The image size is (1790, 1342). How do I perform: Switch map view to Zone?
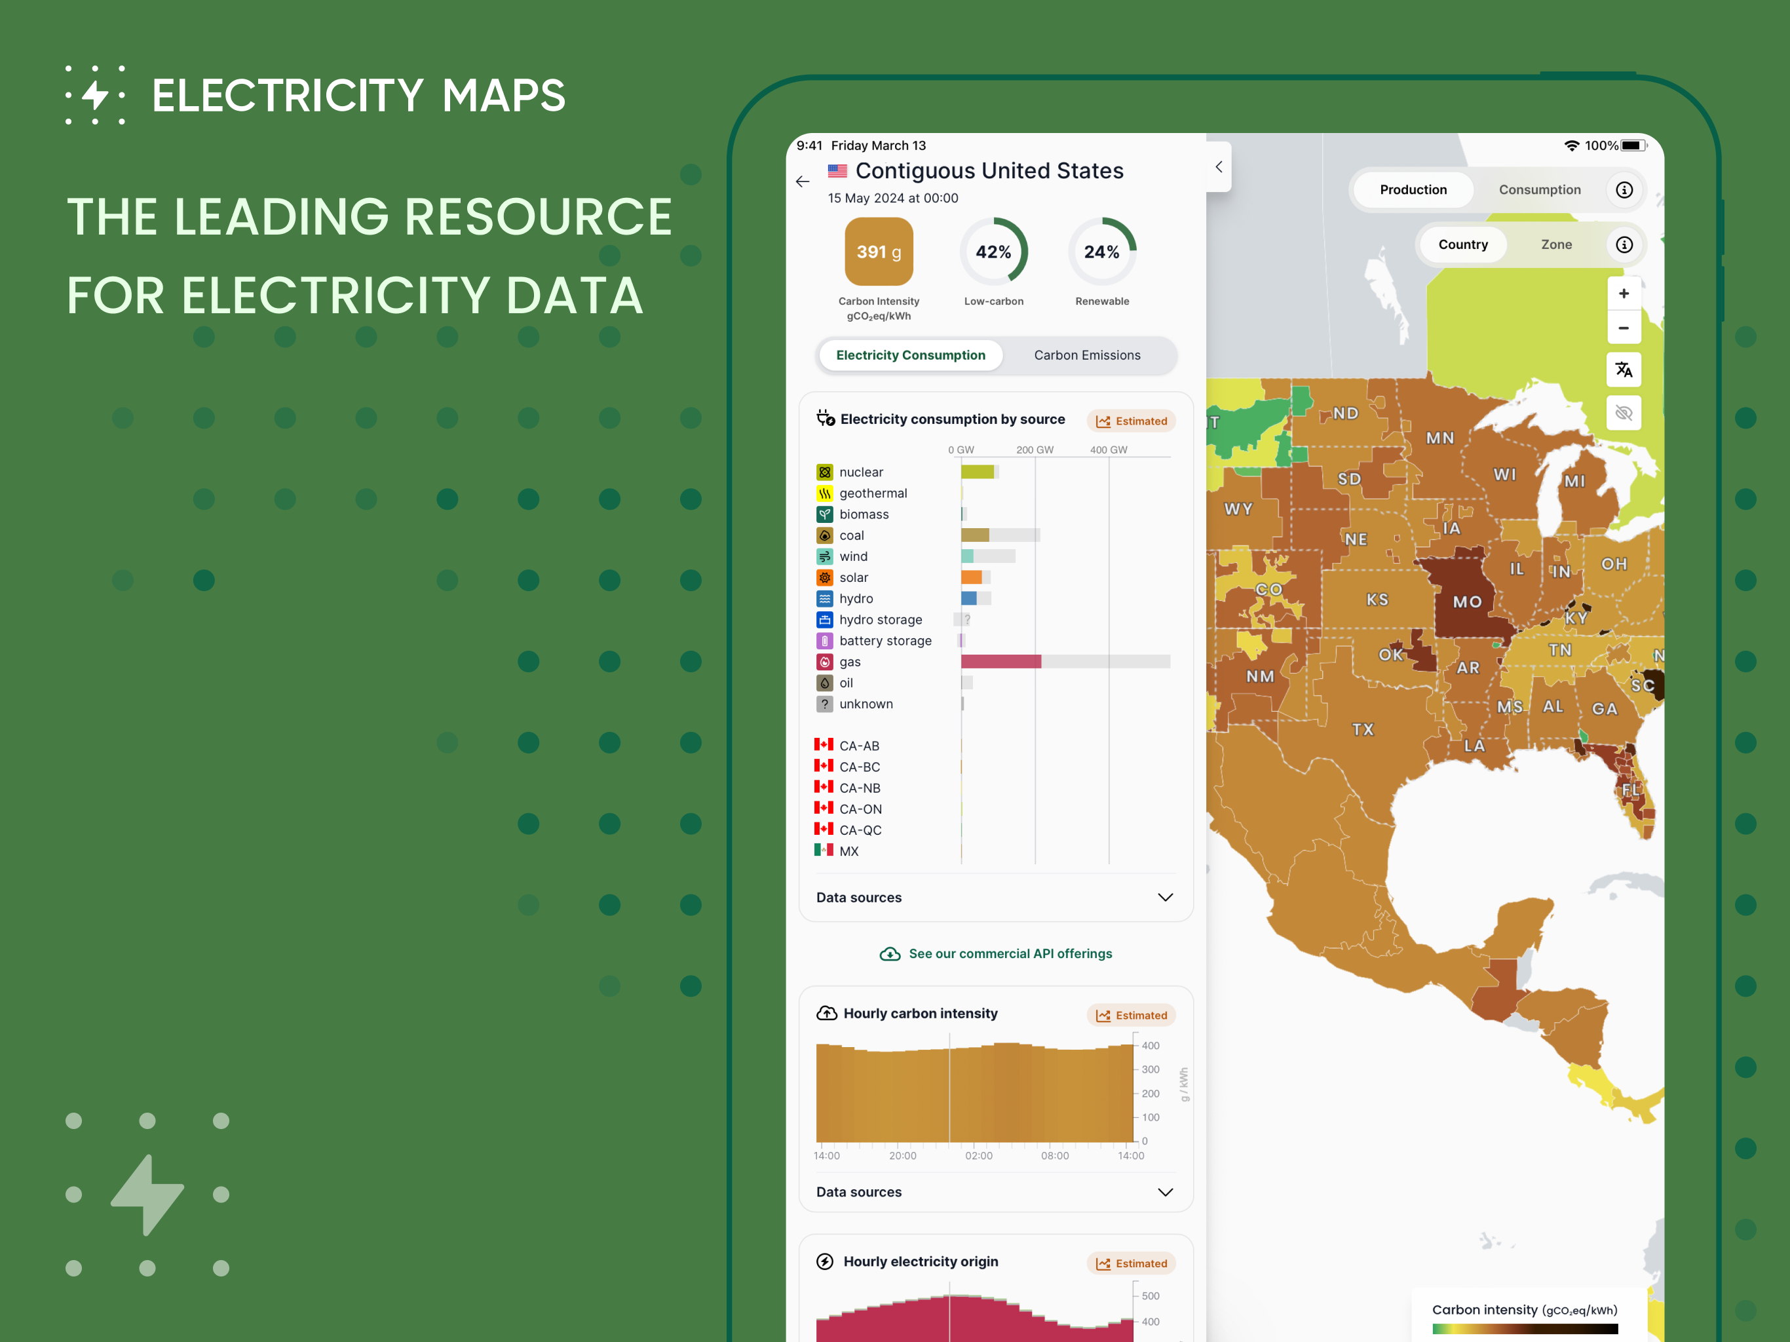pos(1555,244)
